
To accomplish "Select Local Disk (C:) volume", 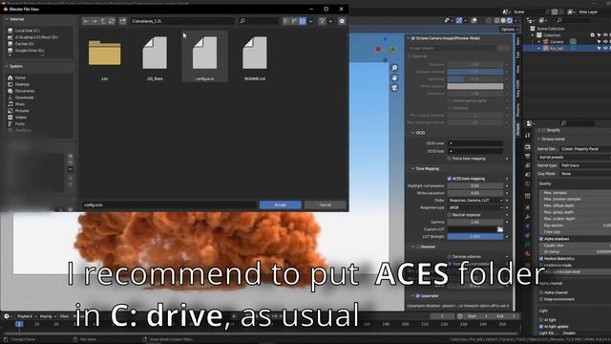I will point(28,31).
